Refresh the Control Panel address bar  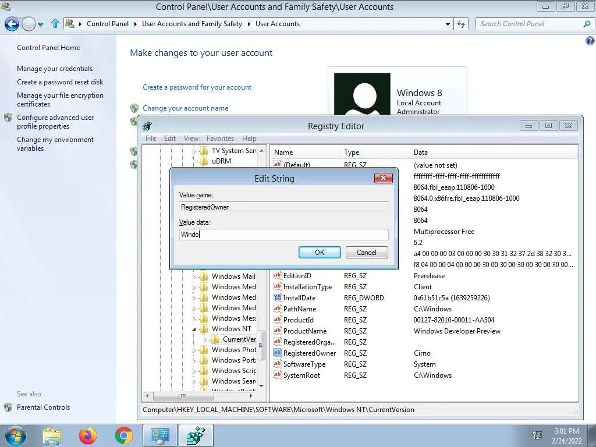(x=461, y=24)
